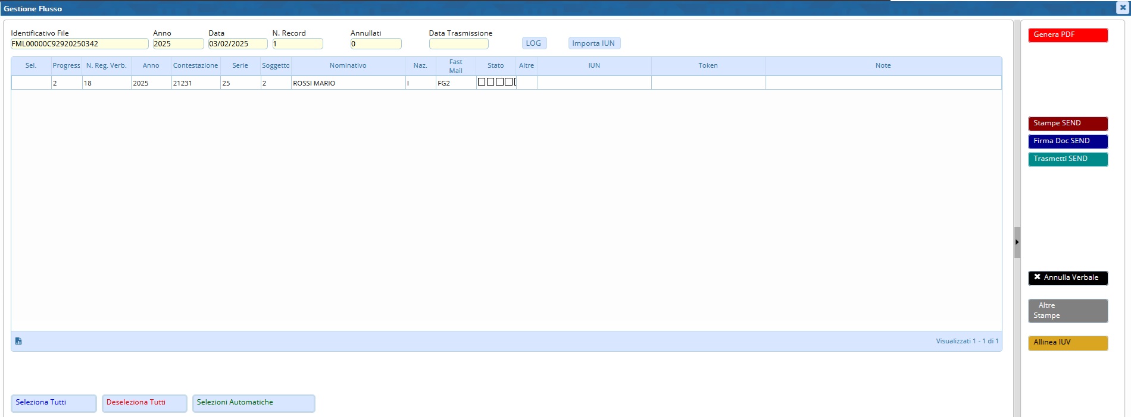Click the Genera PDF button

click(1067, 35)
